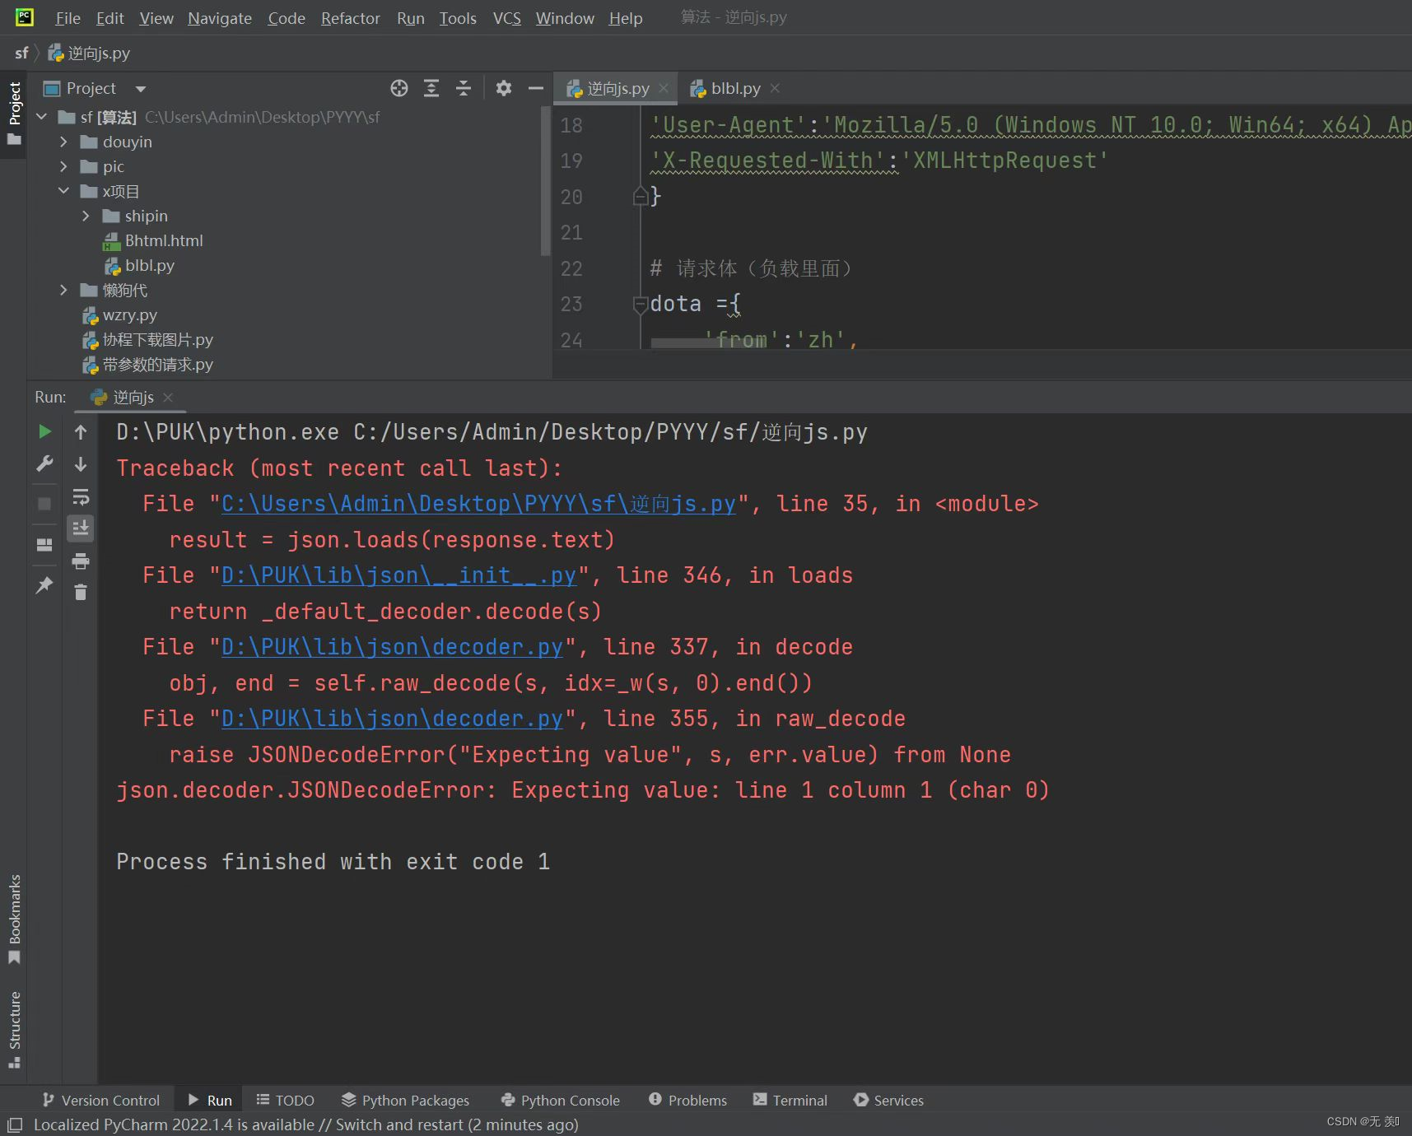
Task: Click the Print output icon
Action: 81,561
